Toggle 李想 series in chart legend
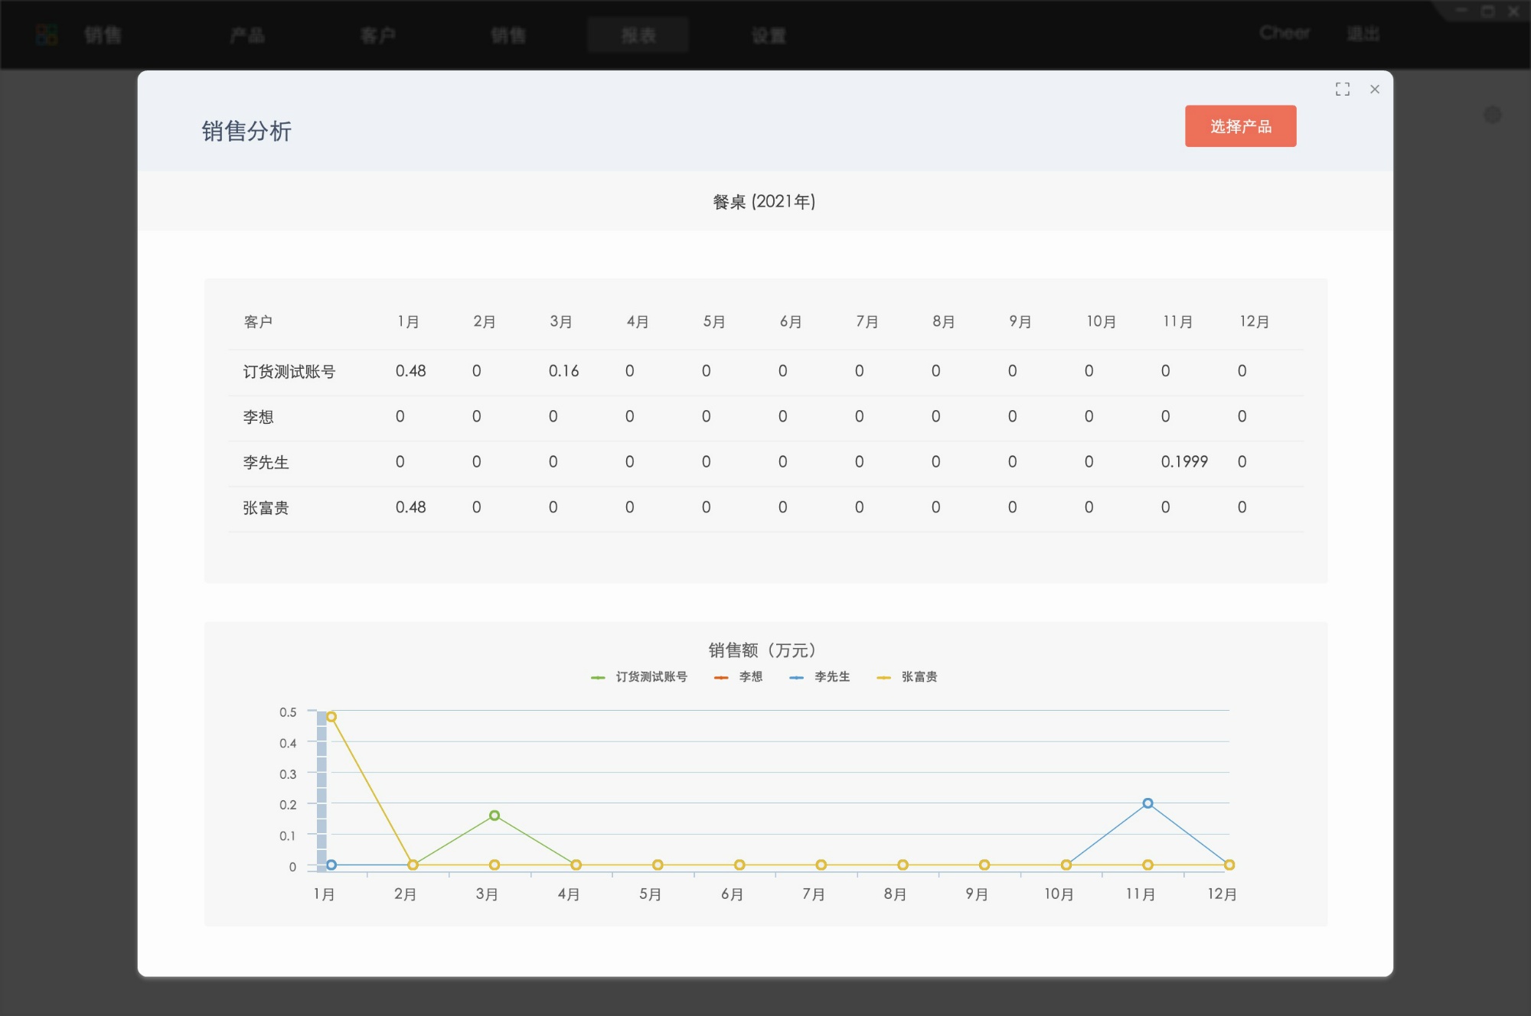 click(738, 677)
